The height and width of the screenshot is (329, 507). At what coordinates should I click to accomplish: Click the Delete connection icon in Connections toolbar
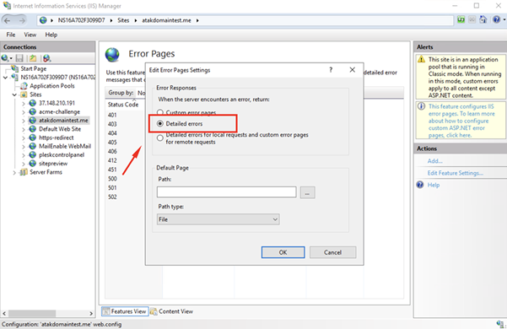click(47, 58)
